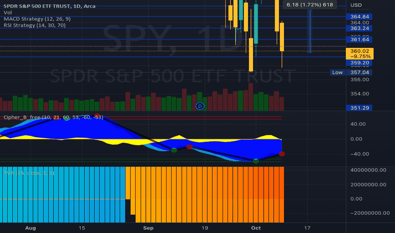Click the tallest red volume bar before Oct
This screenshot has width=395, height=233.
pos(250,97)
